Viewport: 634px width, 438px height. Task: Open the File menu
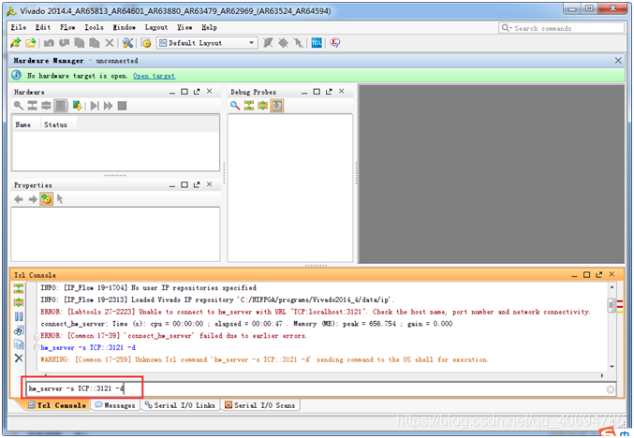[x=18, y=27]
